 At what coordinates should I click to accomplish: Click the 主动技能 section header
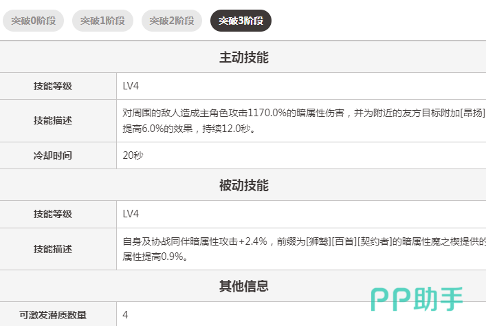pos(243,58)
